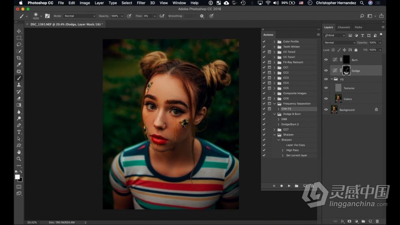Open the layer blend mode dropdown
The width and height of the screenshot is (400, 225).
339,42
